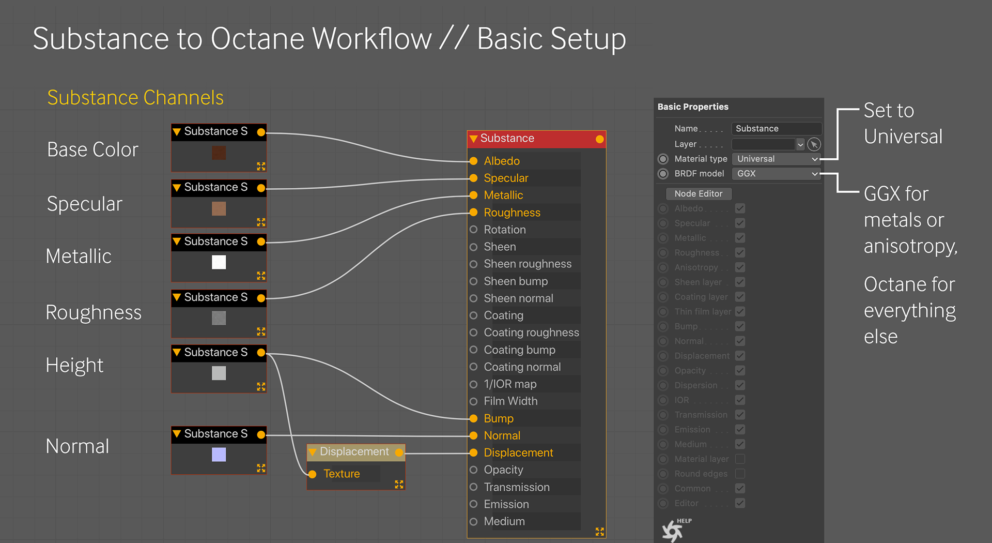Select the Emission input row
This screenshot has width=992, height=543.
click(x=506, y=504)
